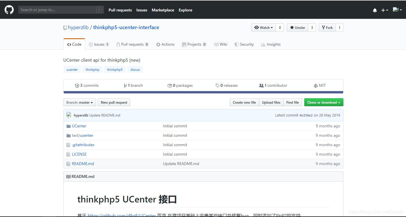Viewport: 406px width, 217px height.
Task: Open thinkphp5-ucenter-interface repository link
Action: pyautogui.click(x=126, y=27)
